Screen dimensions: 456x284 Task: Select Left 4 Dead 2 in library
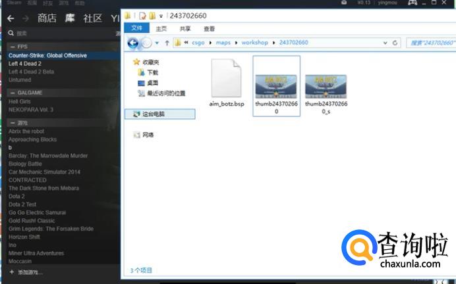click(x=25, y=64)
